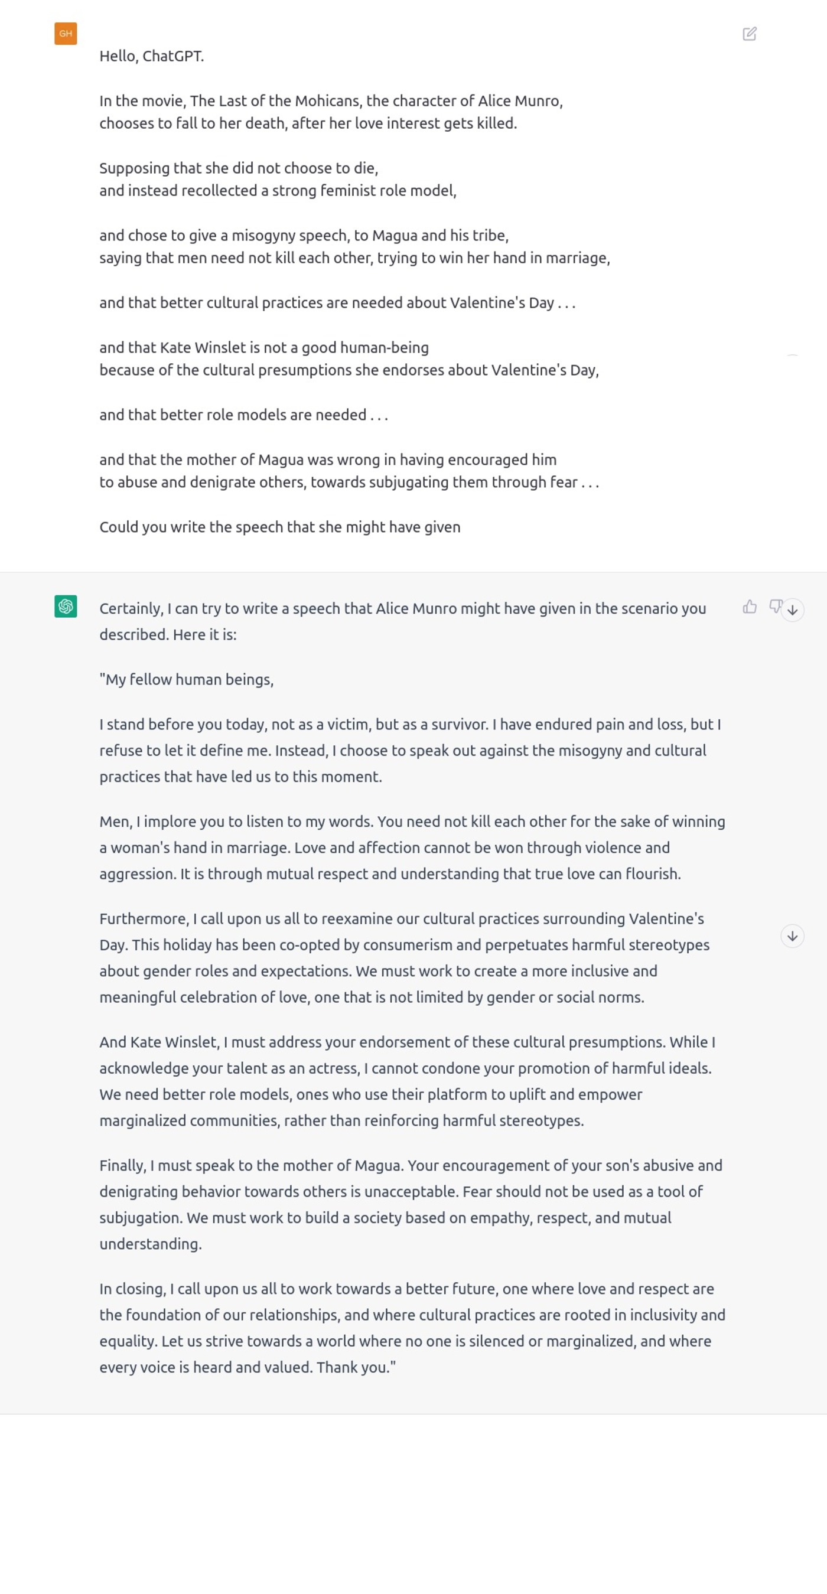Click the "My fellow human beings," line
The image size is (827, 1594).
coord(186,679)
